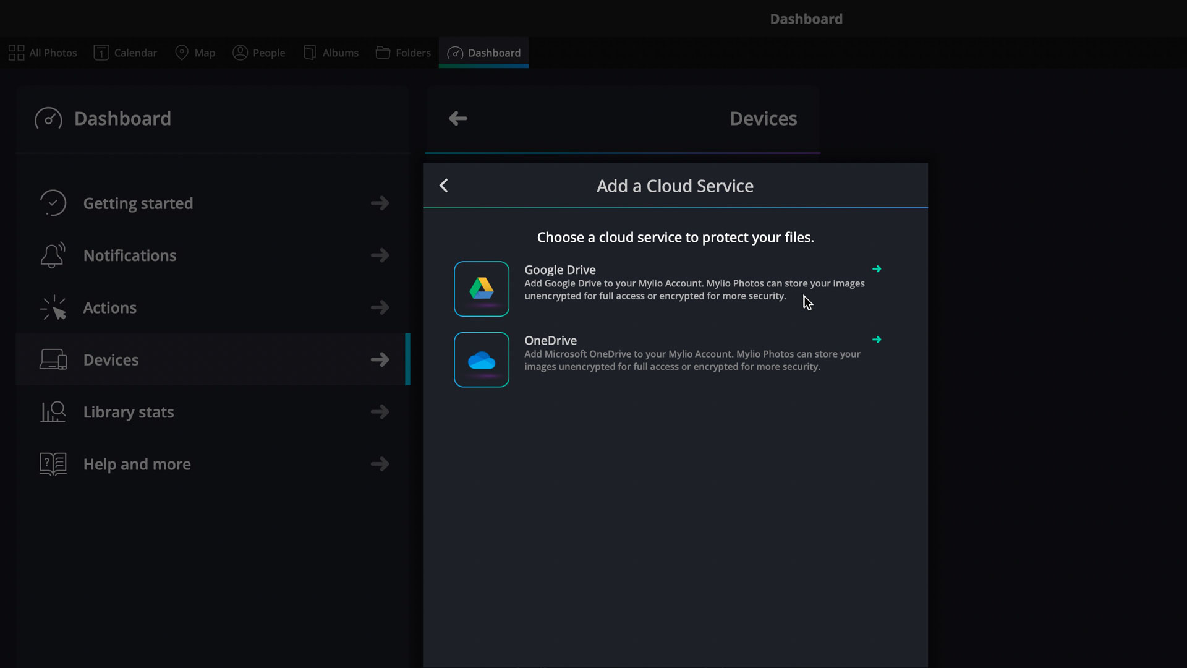Click the Add a Cloud Service title
The height and width of the screenshot is (668, 1187).
click(675, 186)
